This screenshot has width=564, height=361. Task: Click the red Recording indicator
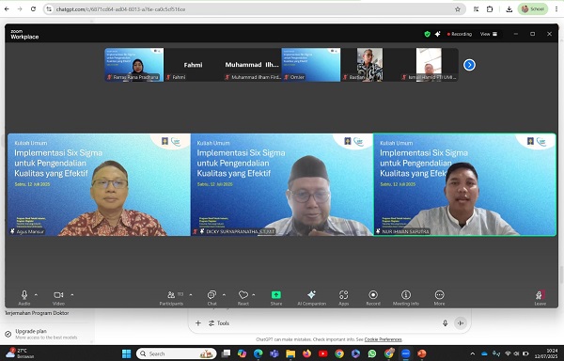click(460, 34)
